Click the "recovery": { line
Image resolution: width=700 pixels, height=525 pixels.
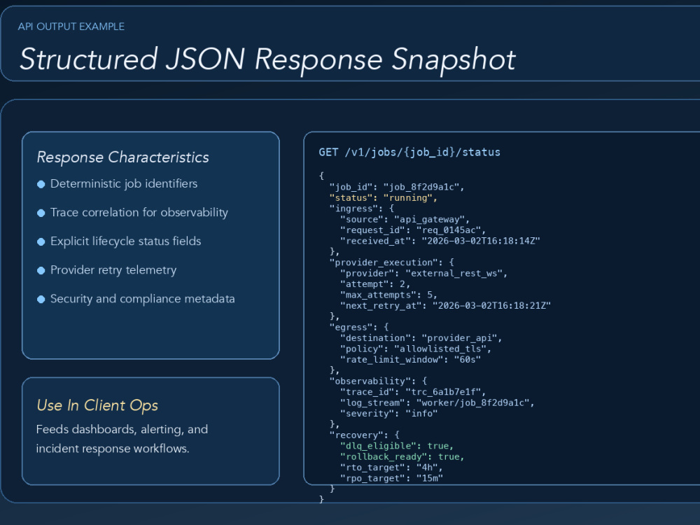(364, 435)
